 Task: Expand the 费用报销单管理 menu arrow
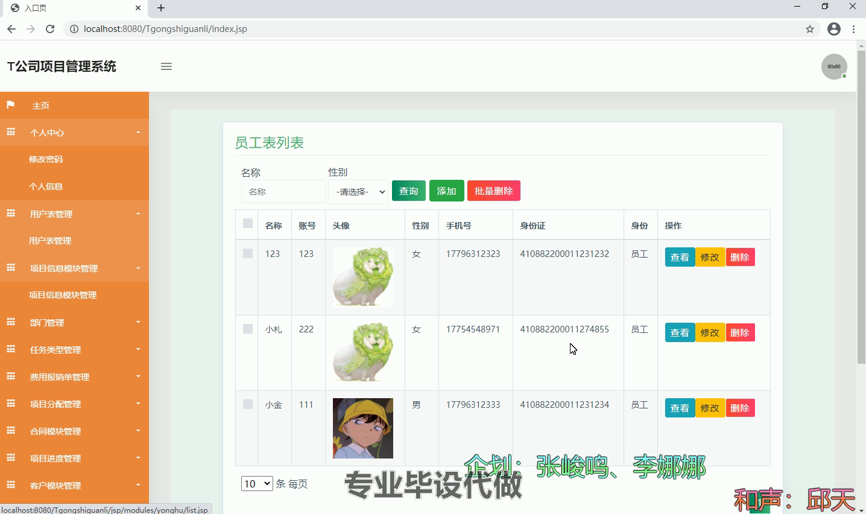[x=138, y=376]
